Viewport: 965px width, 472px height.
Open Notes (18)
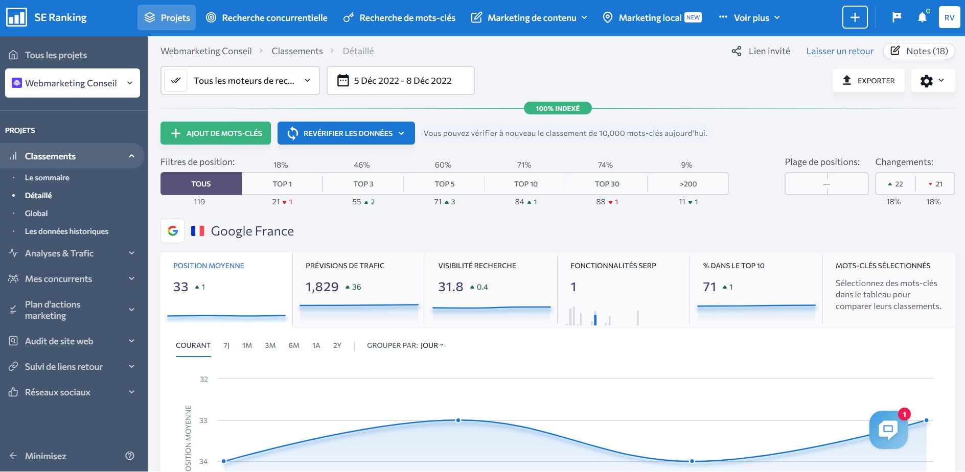tap(919, 51)
